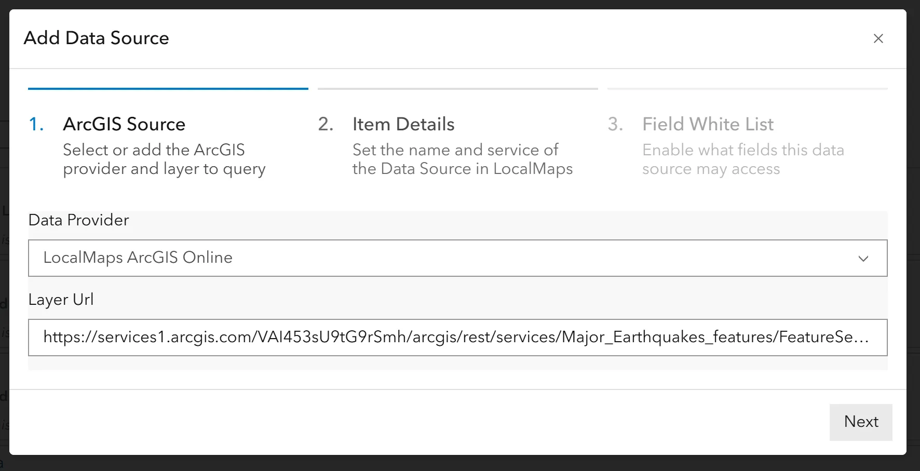Image resolution: width=920 pixels, height=471 pixels.
Task: Click the Data Provider label
Action: [x=78, y=220]
